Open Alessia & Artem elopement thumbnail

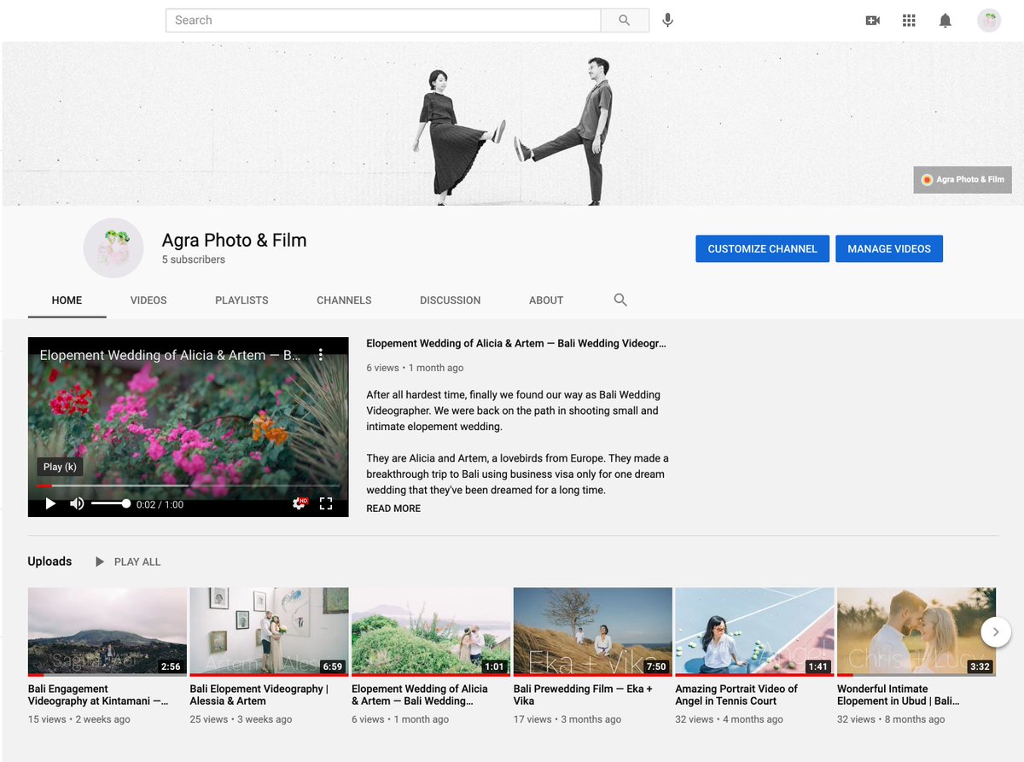pyautogui.click(x=269, y=631)
